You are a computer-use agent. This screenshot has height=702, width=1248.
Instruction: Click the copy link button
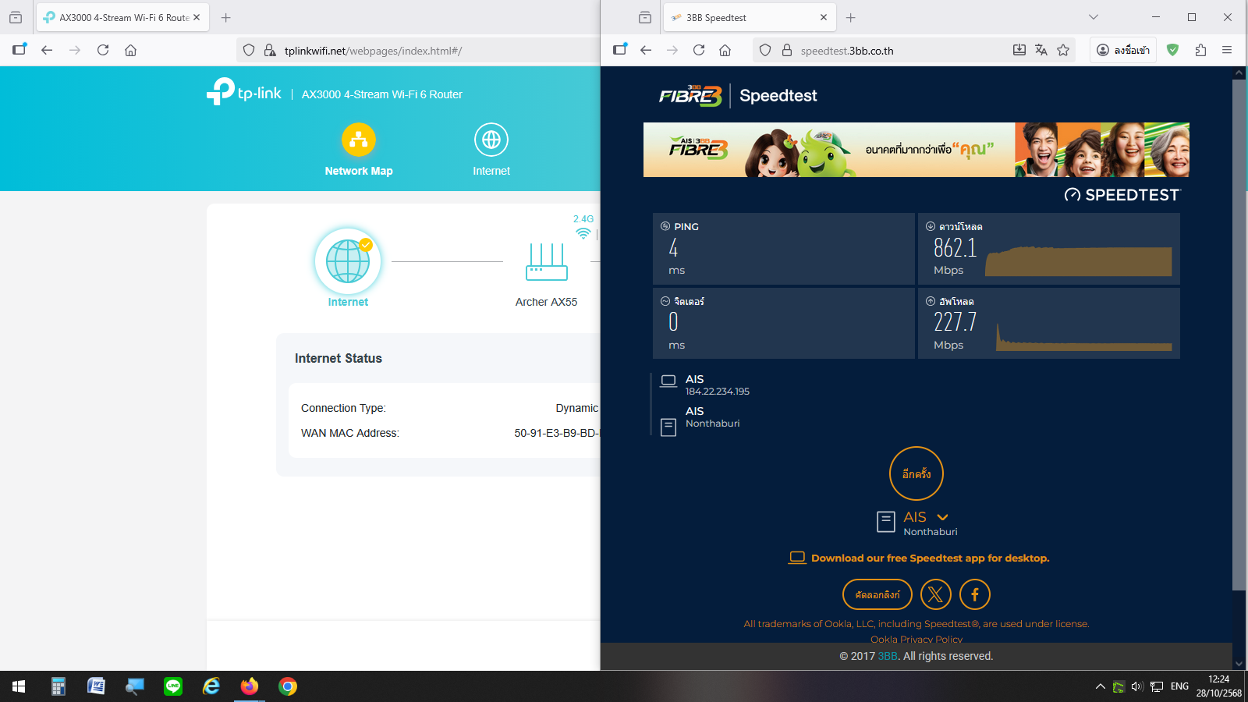coord(877,594)
